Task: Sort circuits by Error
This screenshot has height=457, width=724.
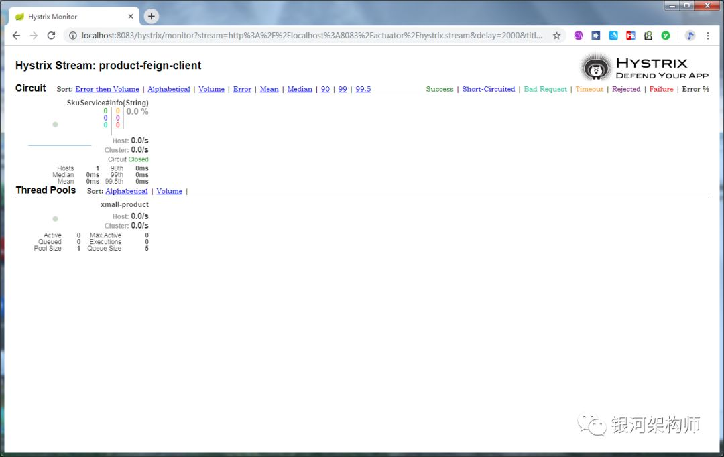Action: (x=242, y=89)
